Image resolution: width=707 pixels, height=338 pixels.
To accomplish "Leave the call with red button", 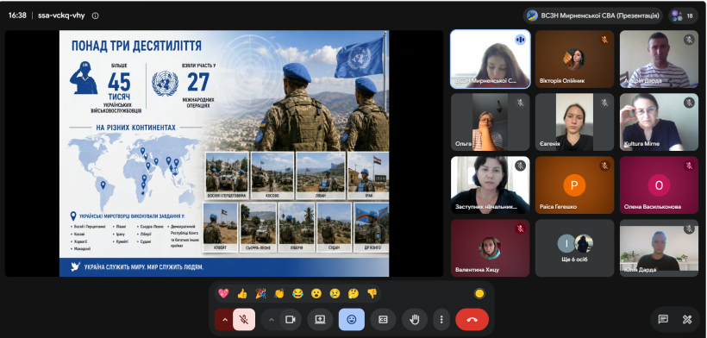I will [x=472, y=320].
